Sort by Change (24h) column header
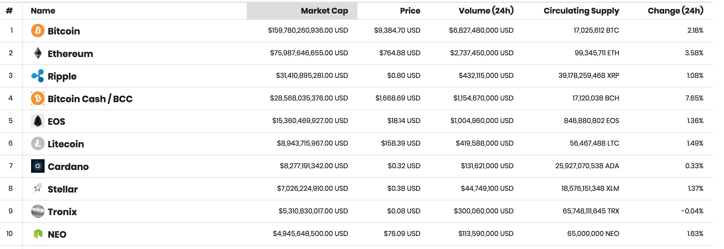This screenshot has width=724, height=249. pyautogui.click(x=675, y=11)
